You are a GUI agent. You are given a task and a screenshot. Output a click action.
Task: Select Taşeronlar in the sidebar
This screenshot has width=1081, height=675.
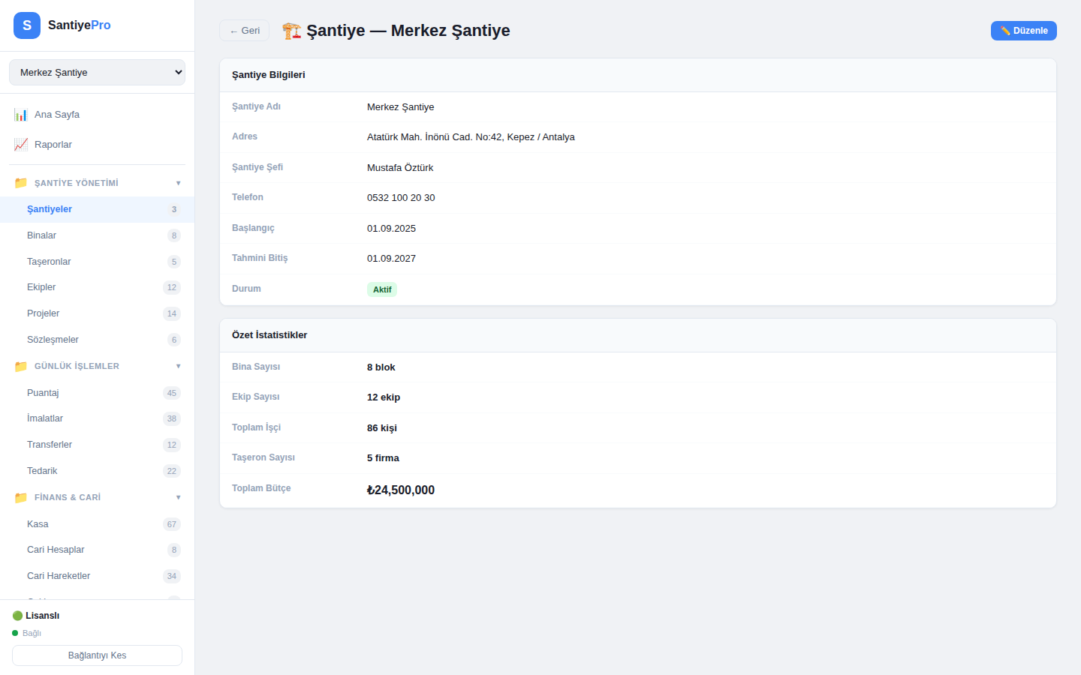pos(49,262)
